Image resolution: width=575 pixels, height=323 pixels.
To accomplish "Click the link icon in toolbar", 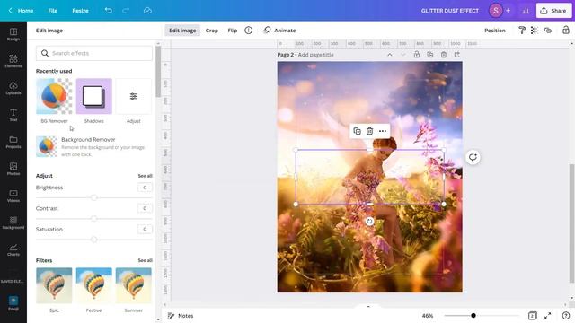I will pos(547,31).
